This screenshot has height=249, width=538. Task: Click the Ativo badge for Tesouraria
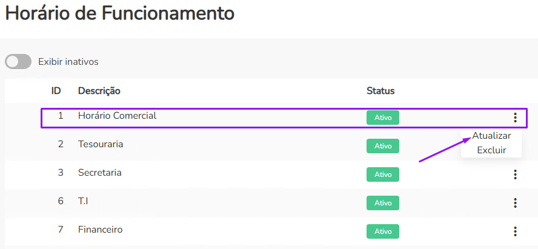(383, 146)
